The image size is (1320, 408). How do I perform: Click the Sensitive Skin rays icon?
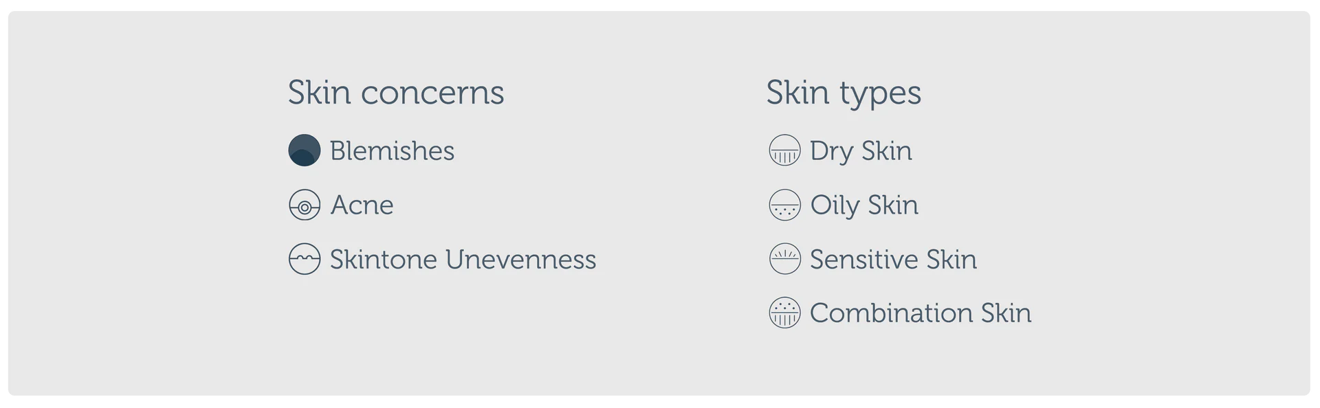tap(784, 259)
